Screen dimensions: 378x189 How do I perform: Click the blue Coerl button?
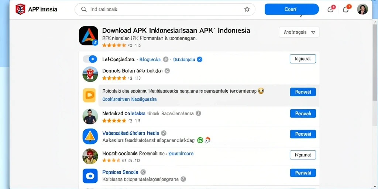pyautogui.click(x=292, y=9)
